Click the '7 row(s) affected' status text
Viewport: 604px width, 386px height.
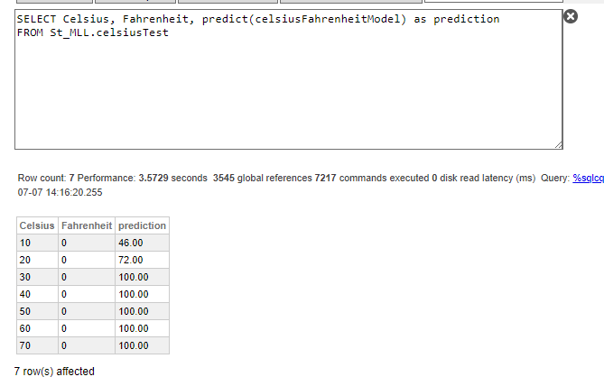click(x=54, y=372)
